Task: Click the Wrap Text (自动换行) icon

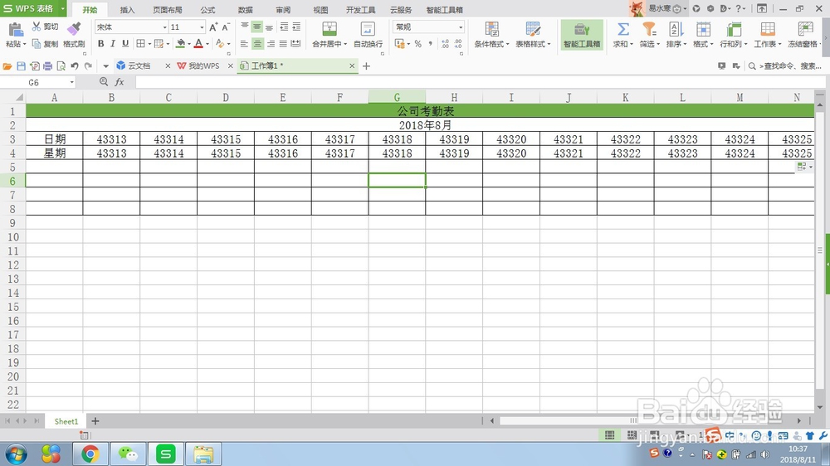Action: (x=368, y=28)
